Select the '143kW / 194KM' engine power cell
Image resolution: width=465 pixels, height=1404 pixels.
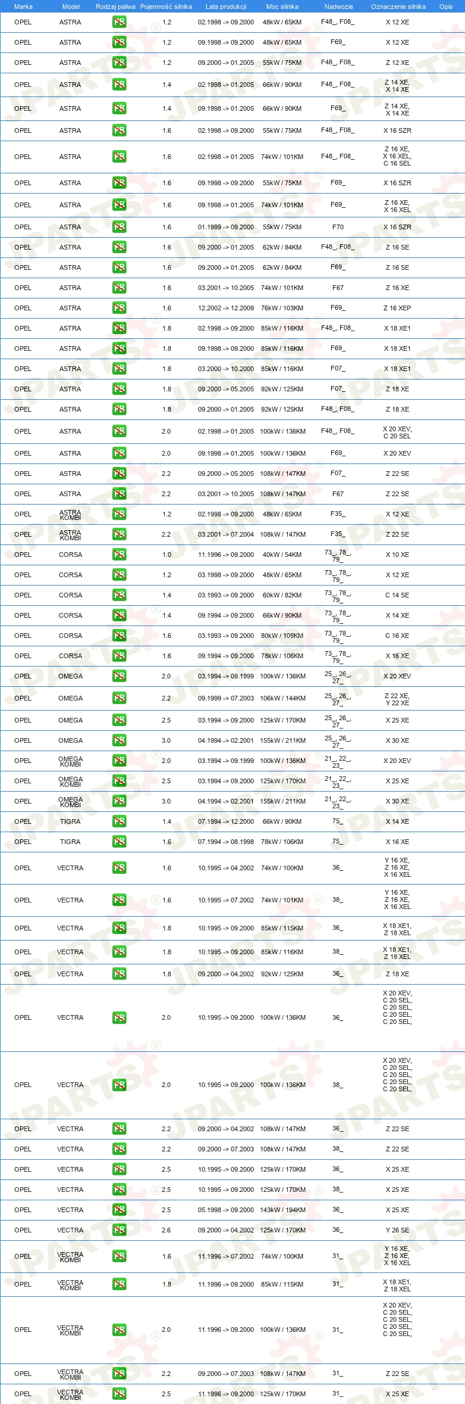point(283,1210)
